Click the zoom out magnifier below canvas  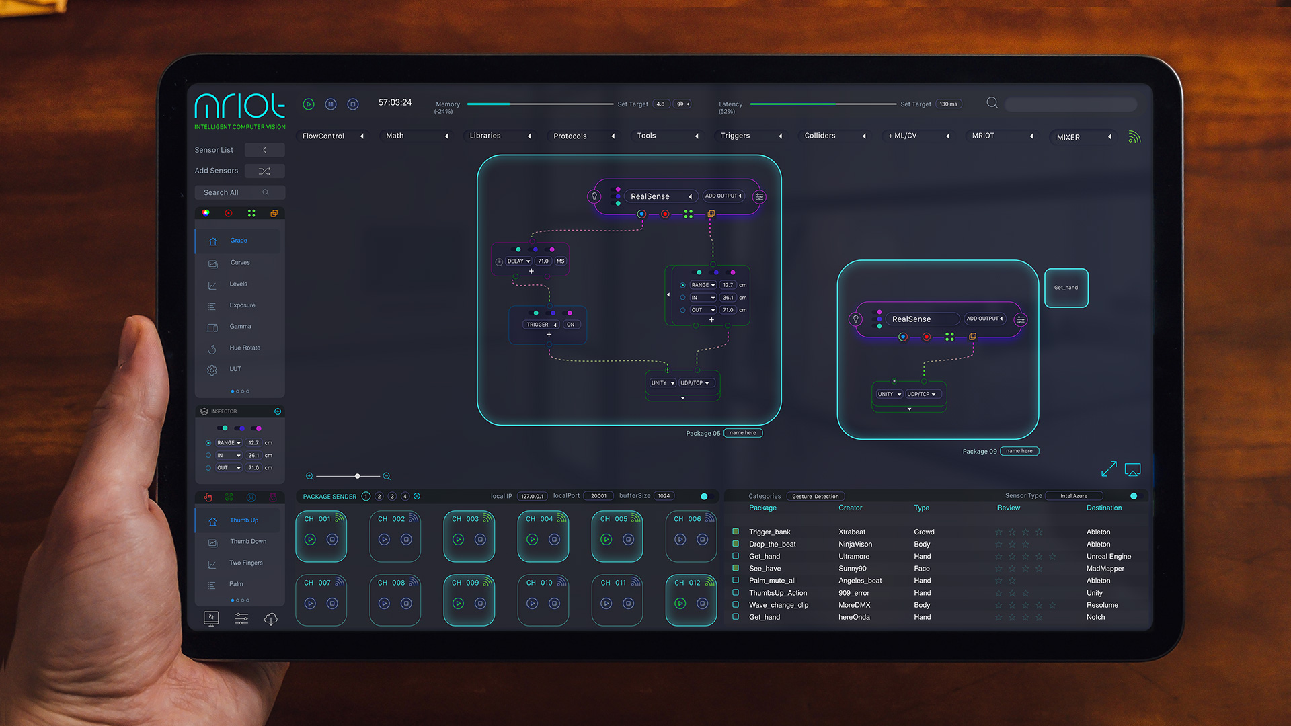pos(387,477)
